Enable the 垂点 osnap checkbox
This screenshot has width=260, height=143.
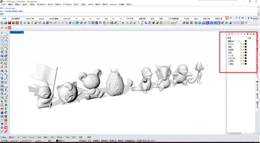(43, 137)
